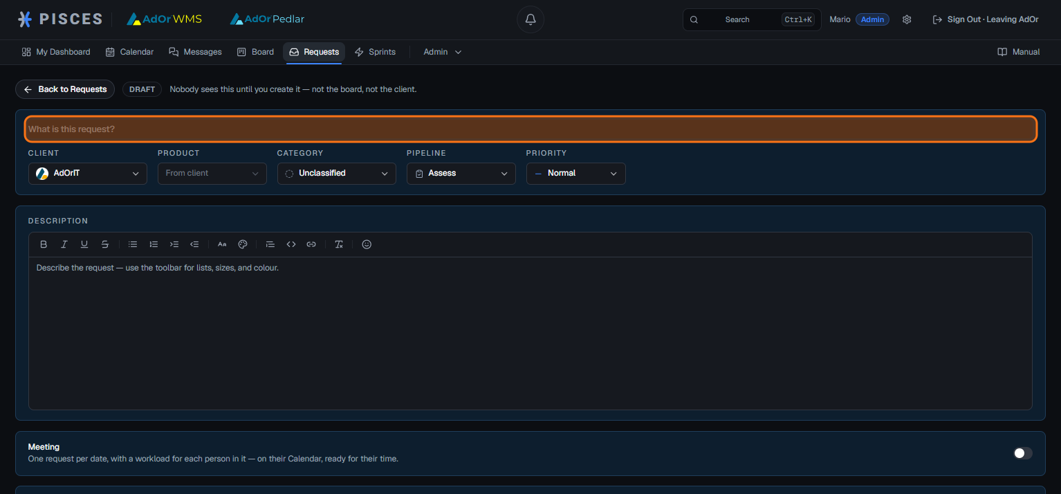Open the Calendar tab
This screenshot has width=1061, height=494.
(129, 52)
